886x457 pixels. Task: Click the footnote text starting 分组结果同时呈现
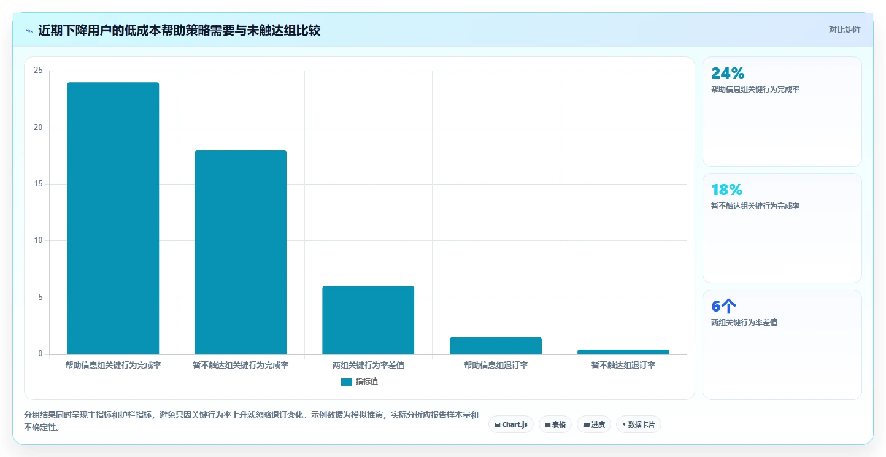251,421
